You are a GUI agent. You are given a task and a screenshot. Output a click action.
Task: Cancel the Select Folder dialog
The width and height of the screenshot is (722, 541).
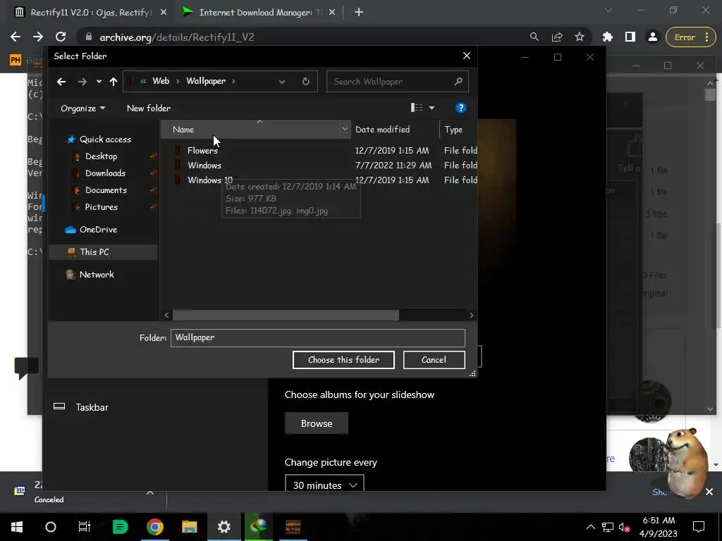434,360
